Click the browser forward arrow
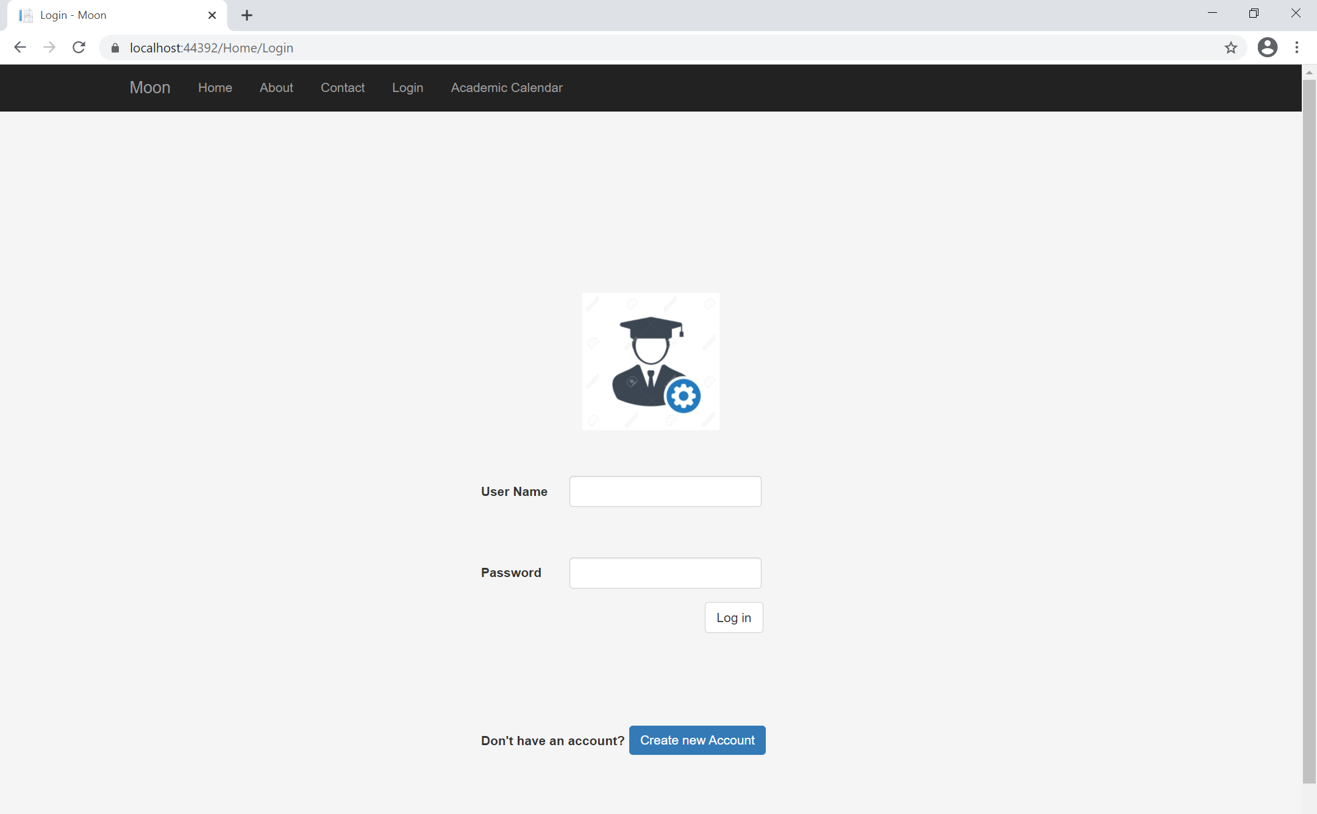Image resolution: width=1317 pixels, height=814 pixels. coord(49,48)
